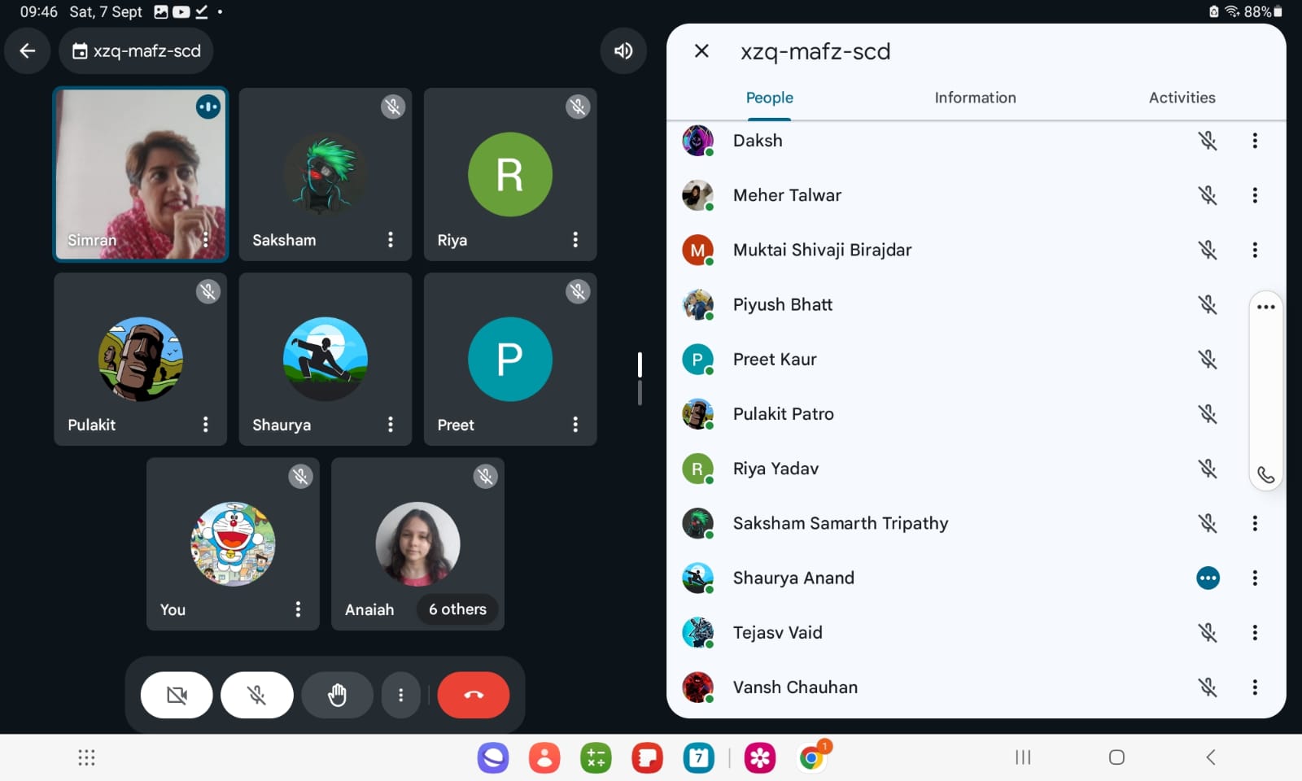Open more options for Saksham Samarth Tripathy
Screen dimensions: 1302x781
[x=1255, y=523]
